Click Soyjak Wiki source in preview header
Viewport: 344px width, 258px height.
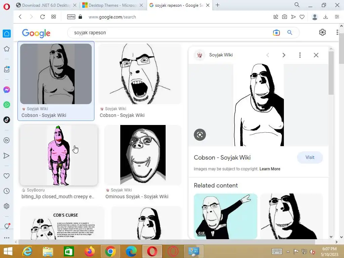tap(221, 55)
